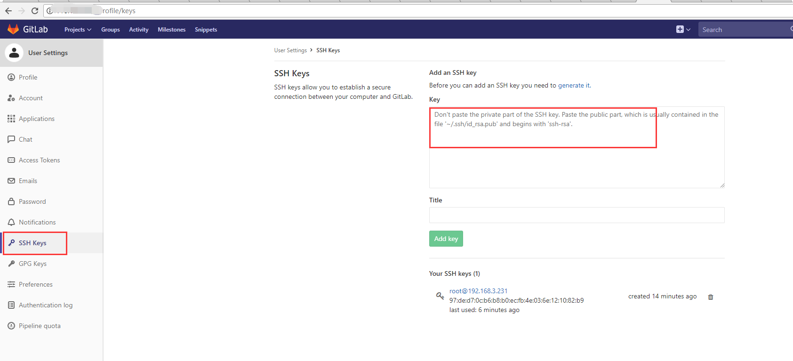
Task: Click the Chat bubble icon
Action: point(11,139)
